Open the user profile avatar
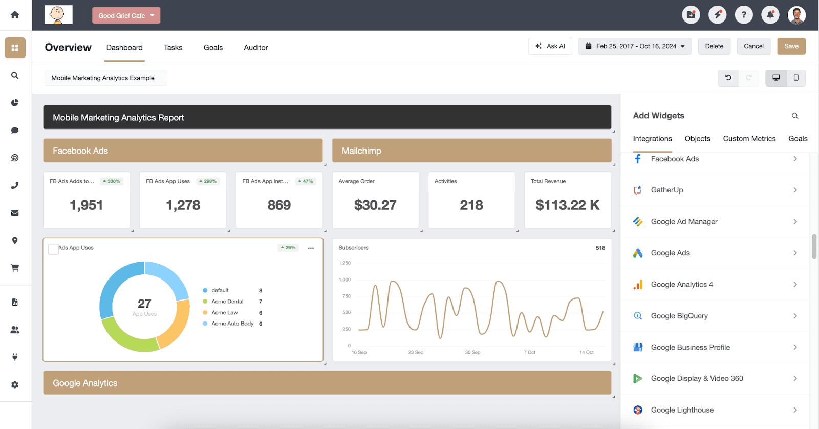Viewport: 819px width, 429px height. pyautogui.click(x=796, y=15)
